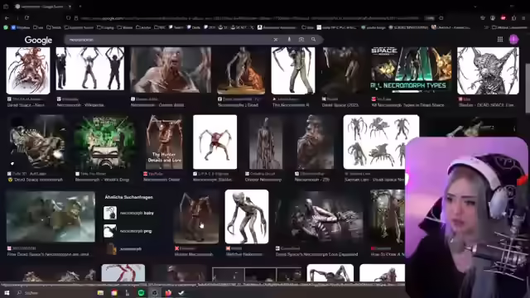Open the Windows Start menu
530x298 pixels.
(7, 292)
